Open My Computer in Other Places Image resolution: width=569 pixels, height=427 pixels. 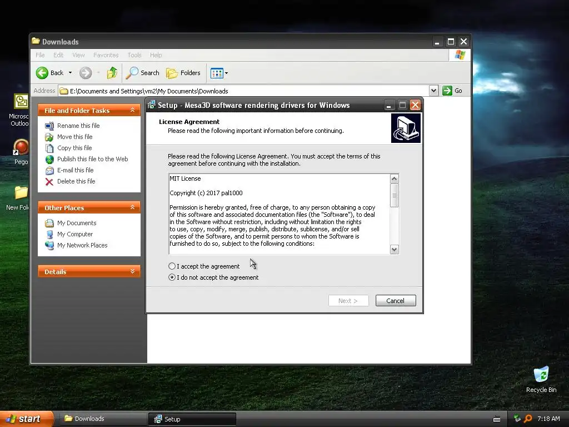pyautogui.click(x=75, y=234)
